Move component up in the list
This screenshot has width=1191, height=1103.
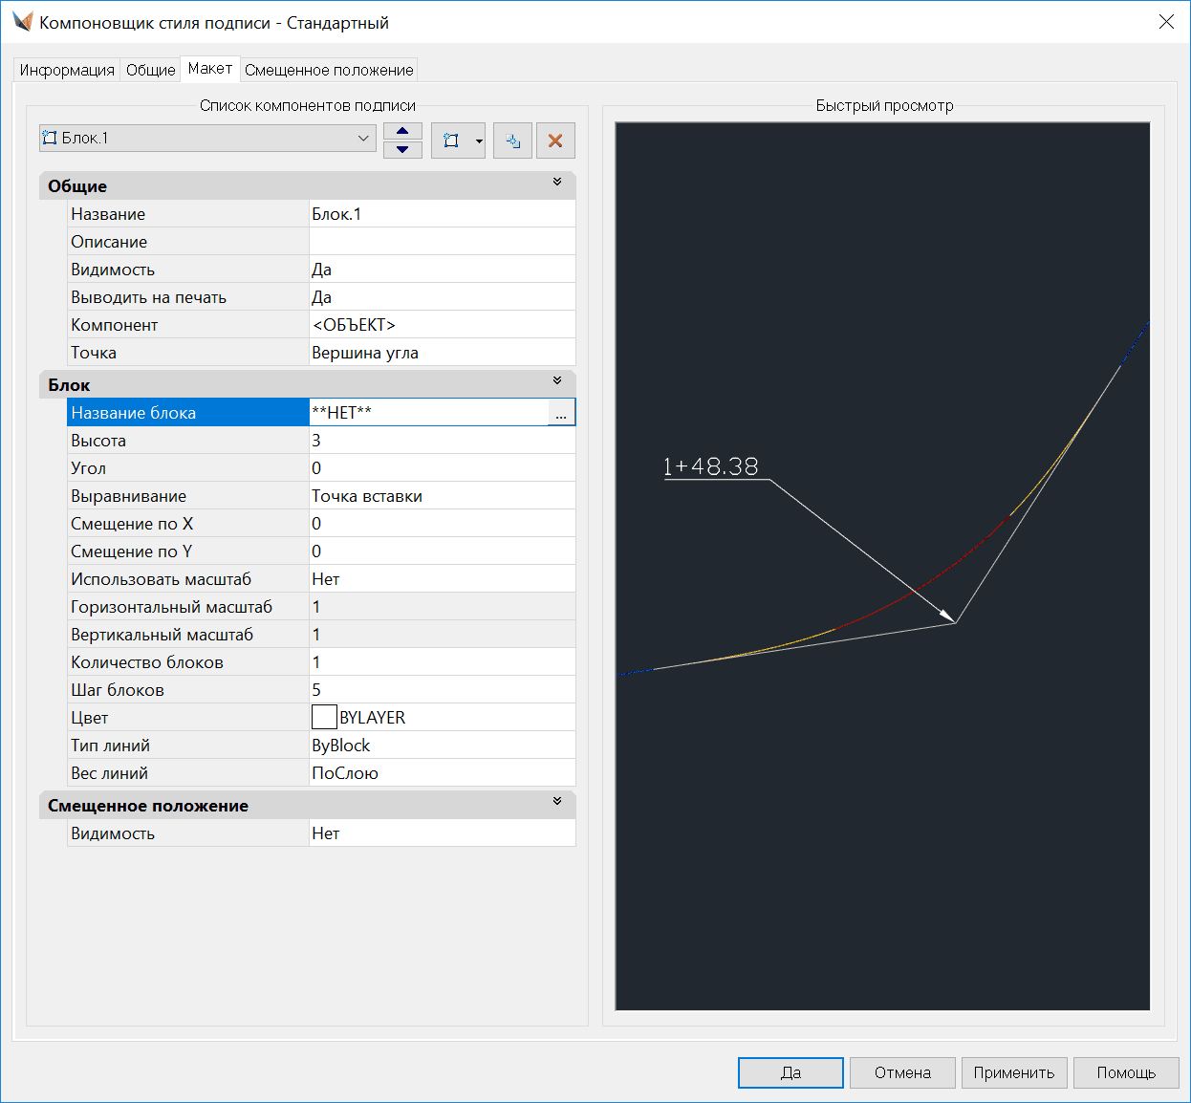[x=402, y=132]
